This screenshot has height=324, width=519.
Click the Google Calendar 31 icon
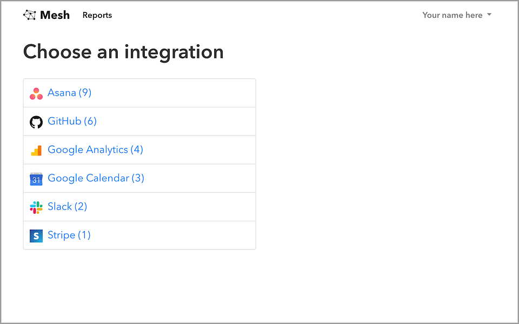click(x=36, y=179)
